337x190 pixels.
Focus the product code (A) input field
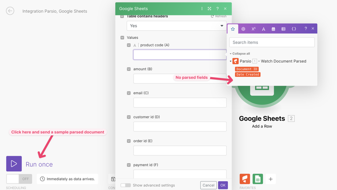(180, 55)
